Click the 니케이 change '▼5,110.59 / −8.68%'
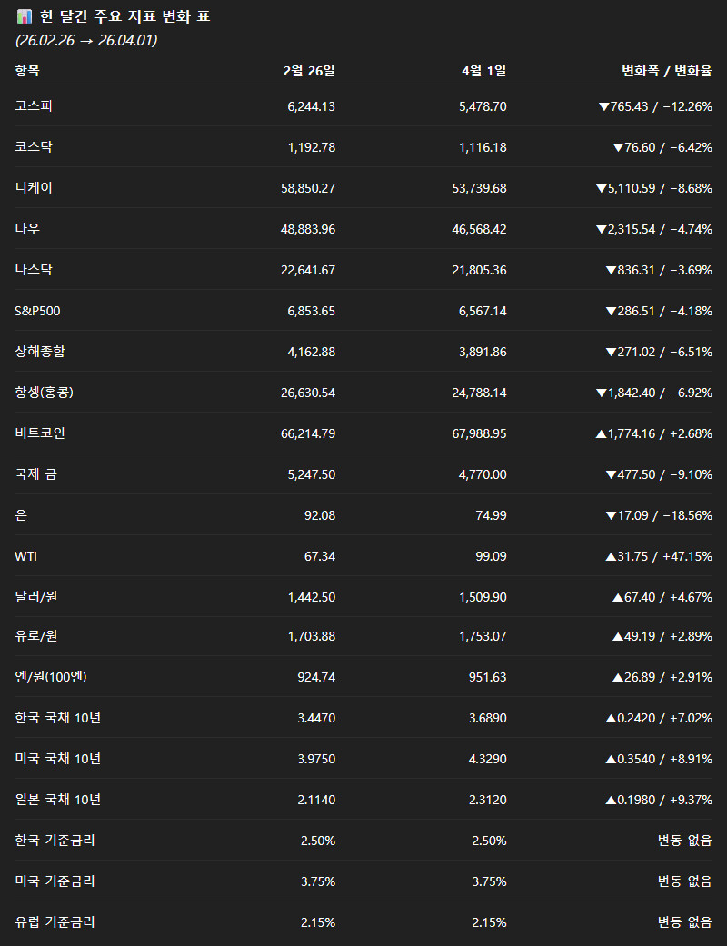This screenshot has height=946, width=727. pos(654,188)
